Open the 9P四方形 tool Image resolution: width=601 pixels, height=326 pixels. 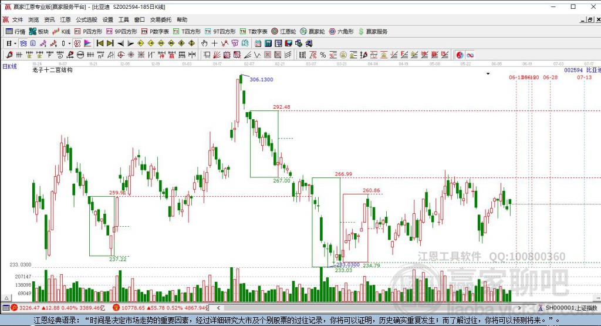point(122,32)
